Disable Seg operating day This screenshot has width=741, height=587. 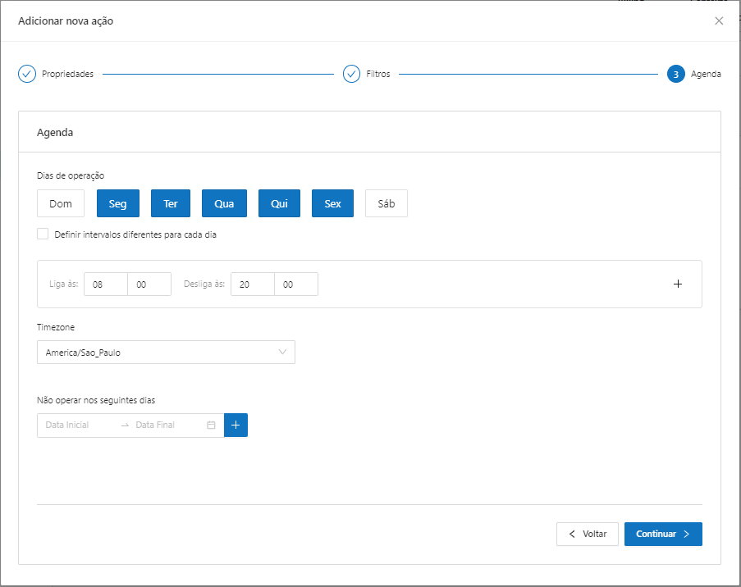point(118,203)
